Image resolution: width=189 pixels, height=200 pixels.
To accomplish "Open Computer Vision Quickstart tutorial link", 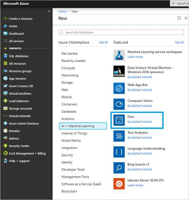I will tap(140, 106).
